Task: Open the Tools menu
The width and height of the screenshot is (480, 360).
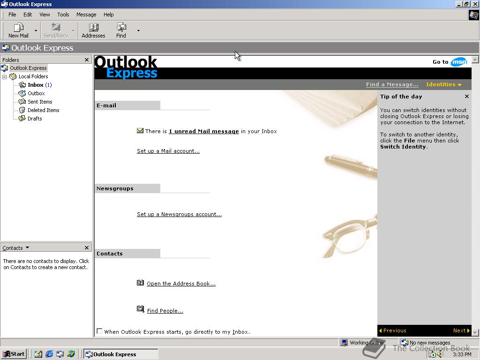Action: [x=63, y=15]
